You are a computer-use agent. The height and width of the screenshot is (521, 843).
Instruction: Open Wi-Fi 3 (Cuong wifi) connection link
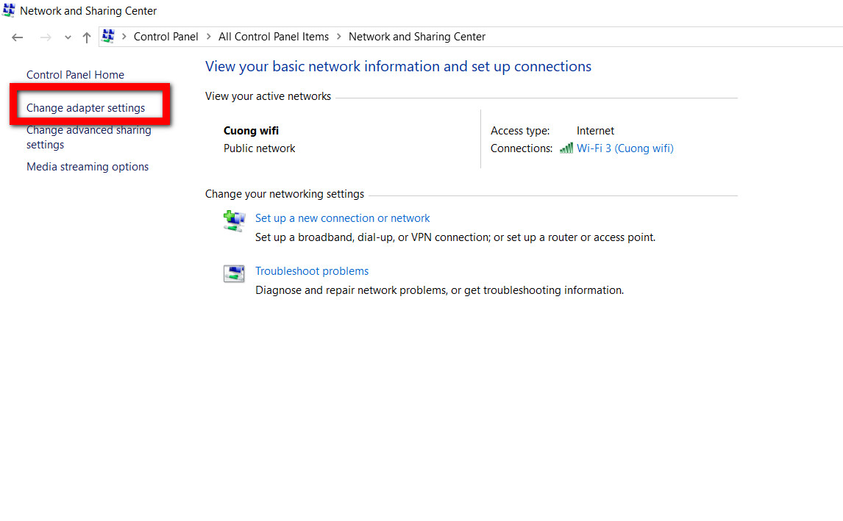[x=625, y=148]
